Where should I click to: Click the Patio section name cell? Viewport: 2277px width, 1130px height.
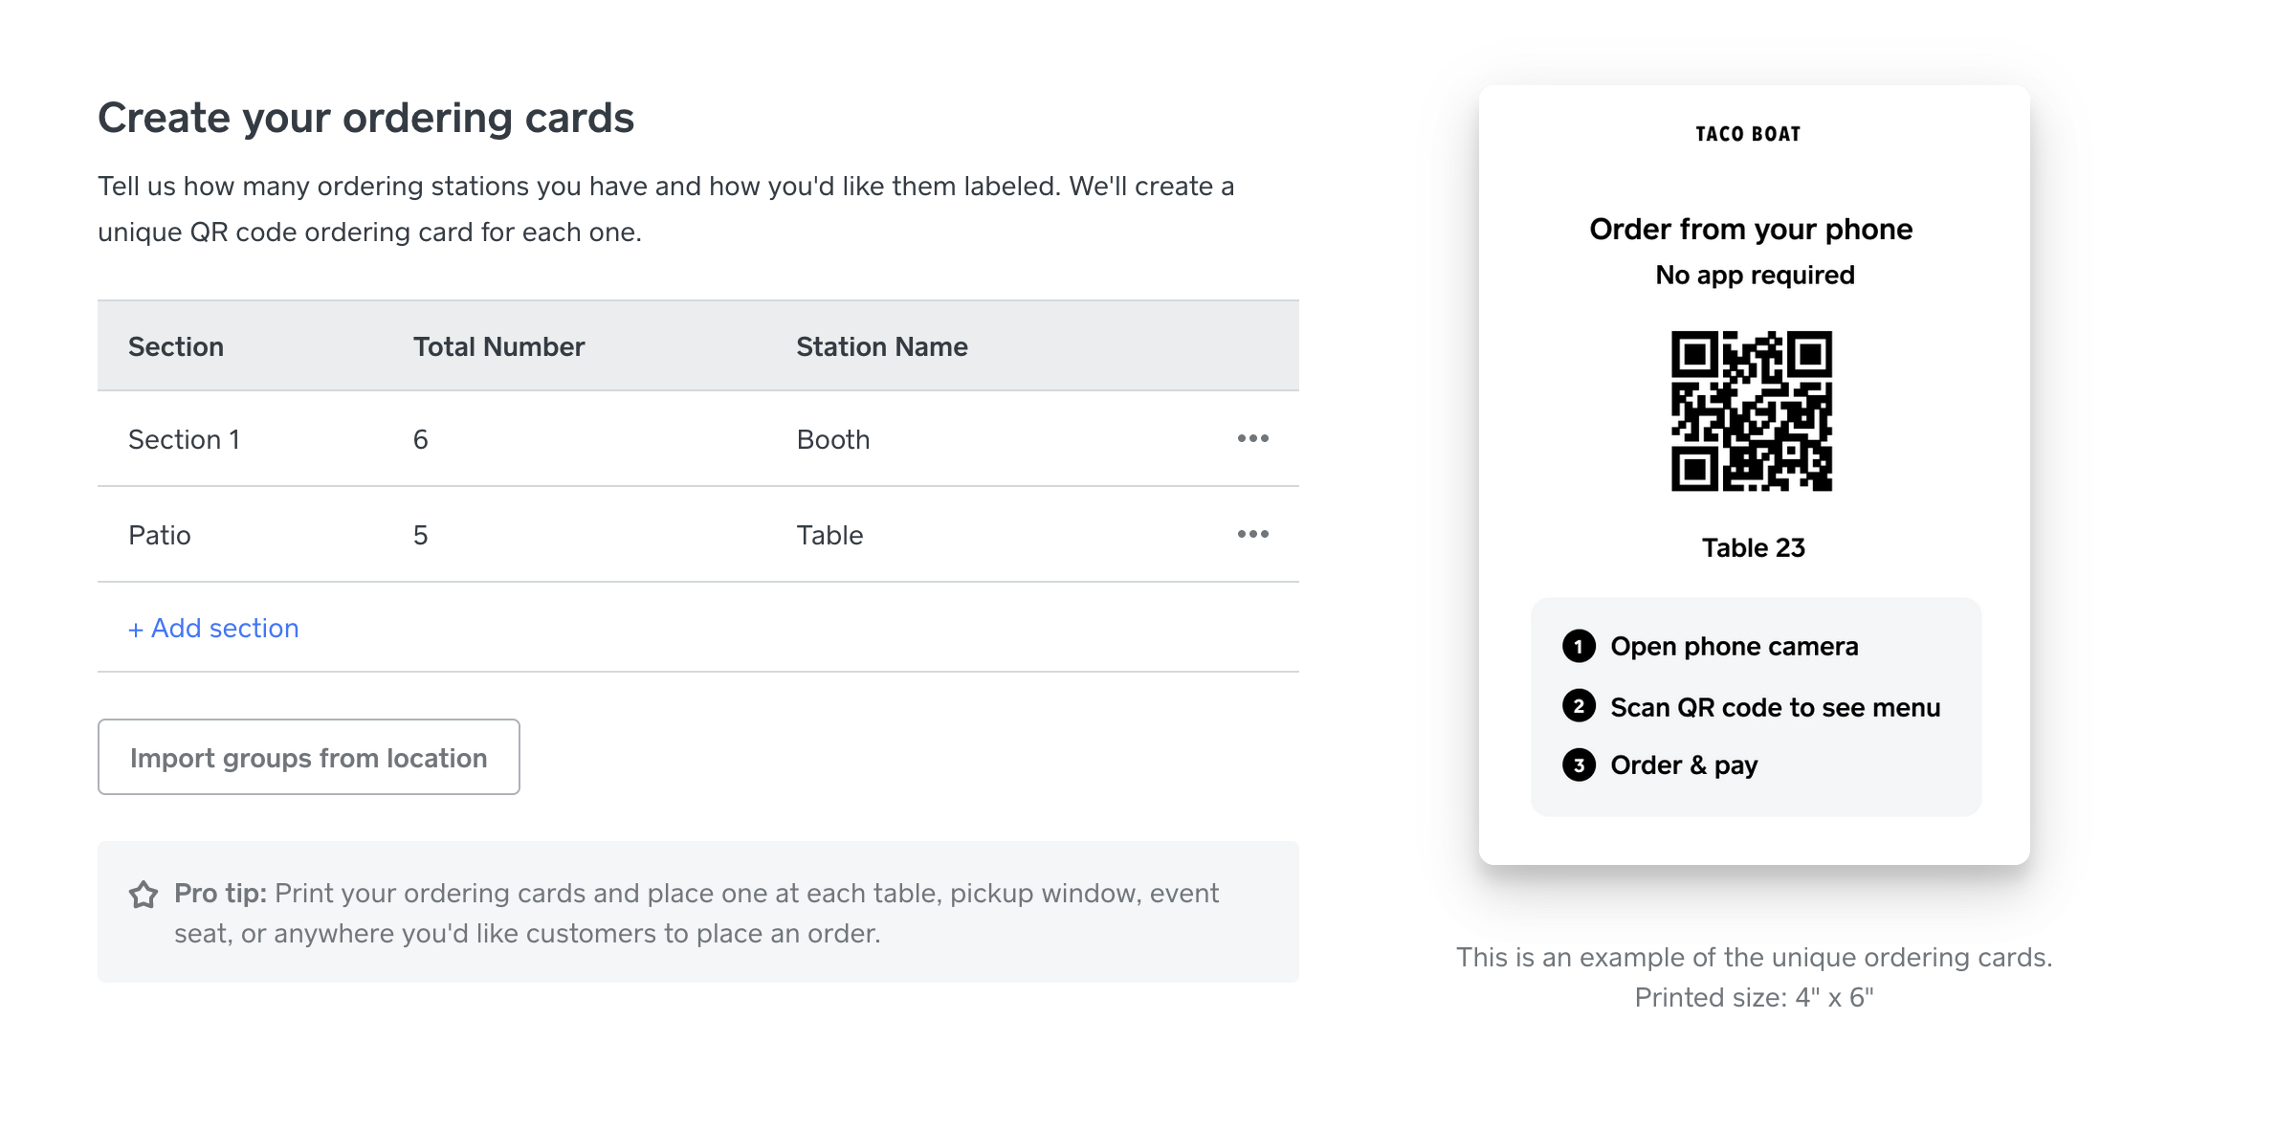[160, 535]
